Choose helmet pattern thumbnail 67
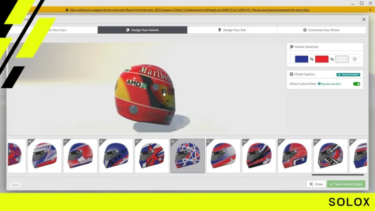 (295, 156)
